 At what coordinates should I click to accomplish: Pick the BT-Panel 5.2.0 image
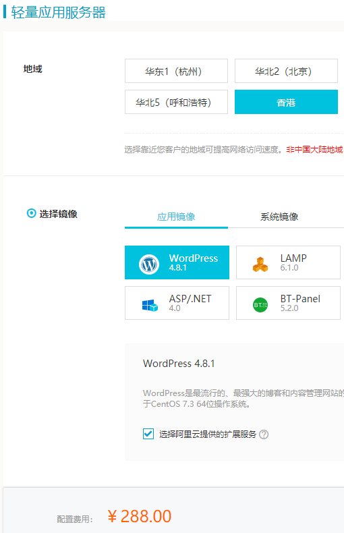pyautogui.click(x=288, y=303)
